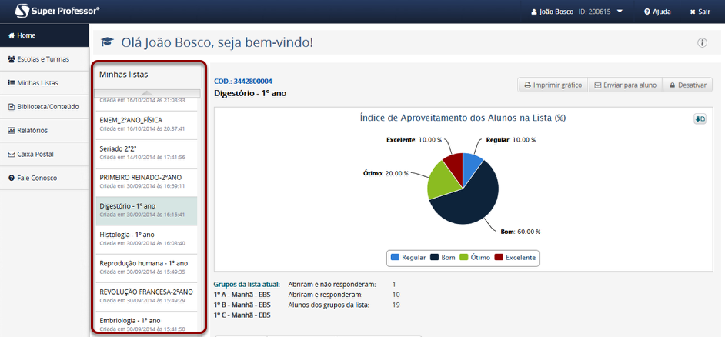Viewport: 725px width, 337px height.
Task: Toggle Regular legend entry
Action: [x=408, y=258]
